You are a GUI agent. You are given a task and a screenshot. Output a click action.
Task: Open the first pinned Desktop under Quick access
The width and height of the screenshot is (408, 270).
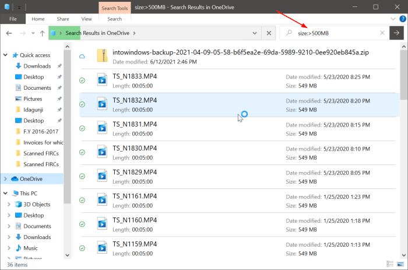pyautogui.click(x=34, y=77)
